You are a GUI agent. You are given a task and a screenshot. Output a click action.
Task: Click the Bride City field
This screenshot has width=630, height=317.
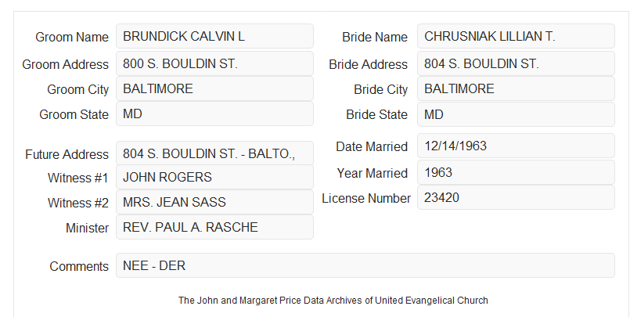(x=516, y=88)
